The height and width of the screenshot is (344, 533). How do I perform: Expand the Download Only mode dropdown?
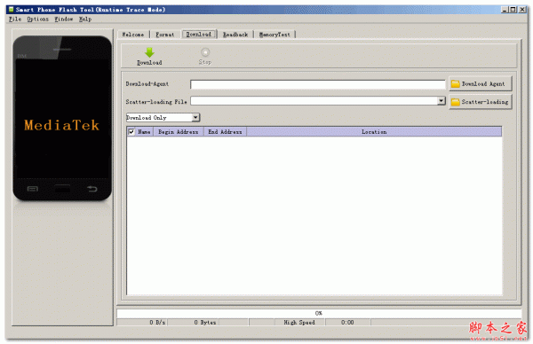point(195,117)
